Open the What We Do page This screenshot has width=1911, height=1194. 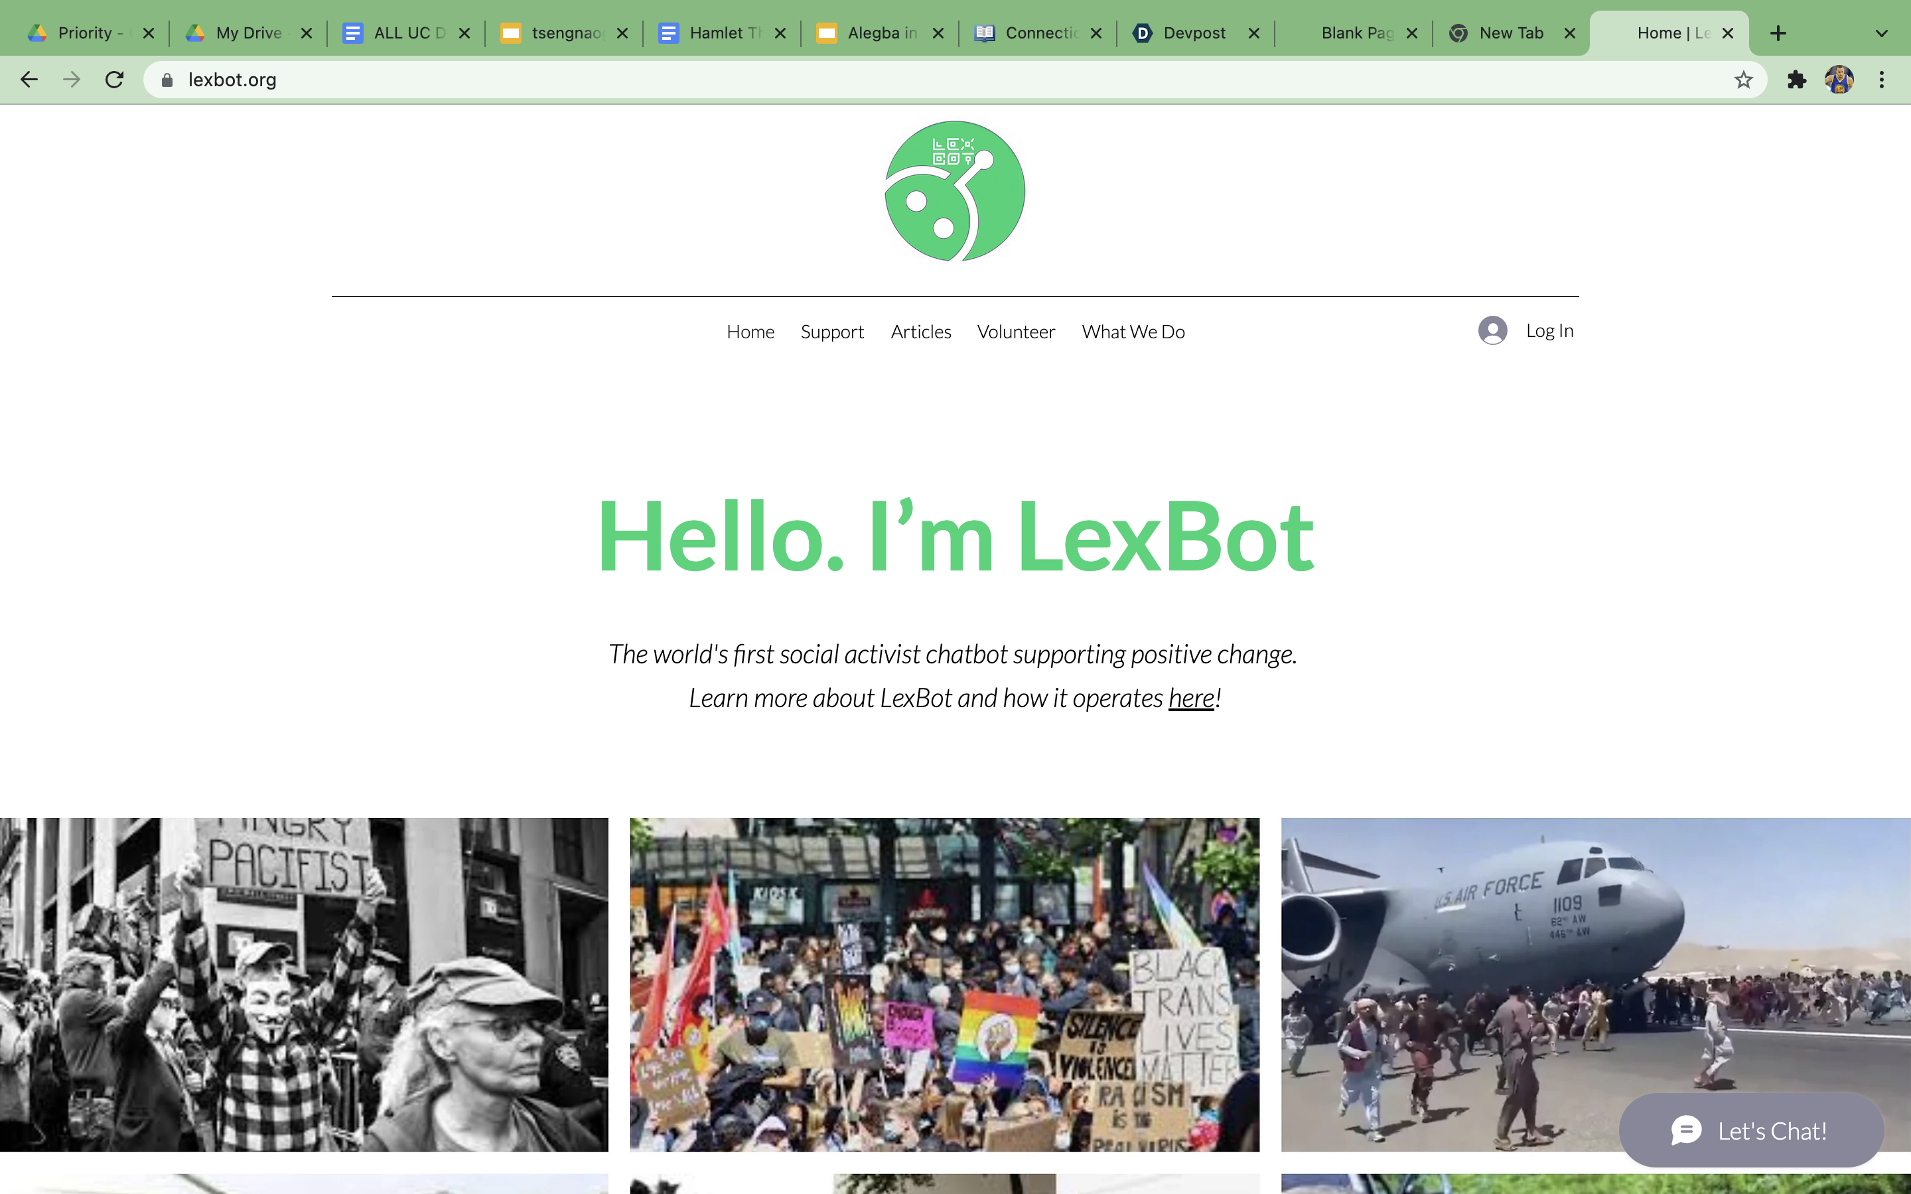(1133, 332)
